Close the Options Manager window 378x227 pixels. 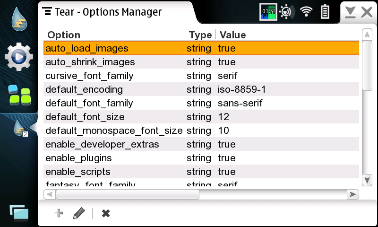[x=367, y=12]
